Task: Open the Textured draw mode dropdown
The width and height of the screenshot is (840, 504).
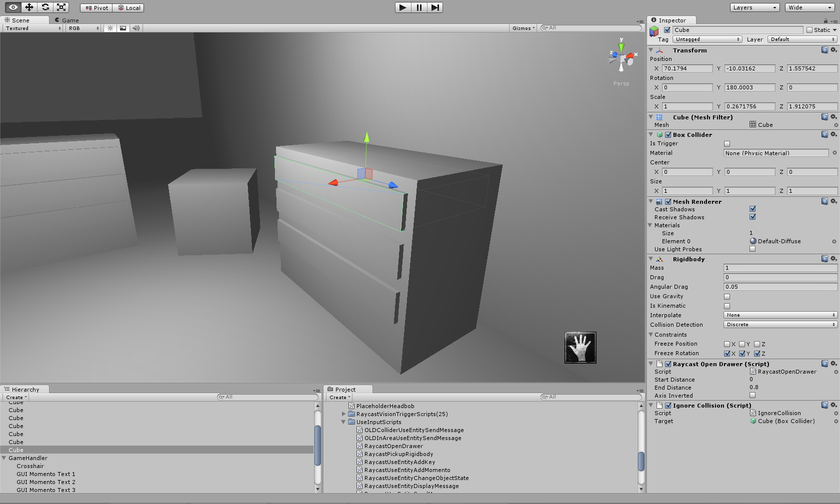Action: 33,28
